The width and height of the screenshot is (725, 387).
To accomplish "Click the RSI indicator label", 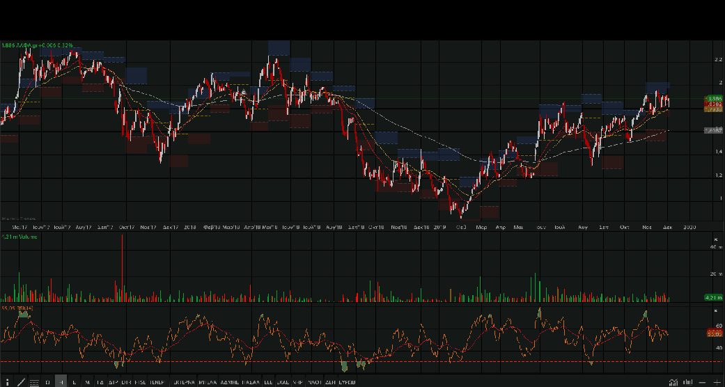I will tap(17, 307).
